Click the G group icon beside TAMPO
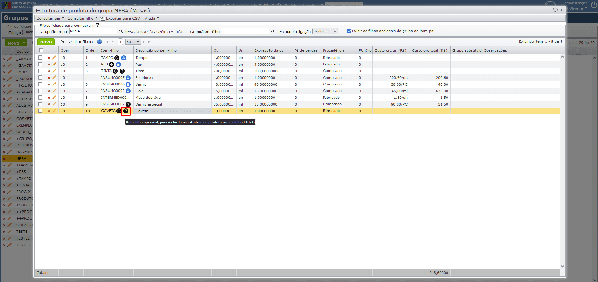This screenshot has width=598, height=282. click(x=117, y=58)
